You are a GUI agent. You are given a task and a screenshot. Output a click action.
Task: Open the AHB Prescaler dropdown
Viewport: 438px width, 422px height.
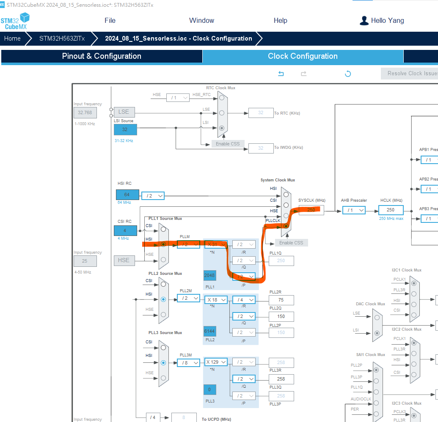pos(354,210)
